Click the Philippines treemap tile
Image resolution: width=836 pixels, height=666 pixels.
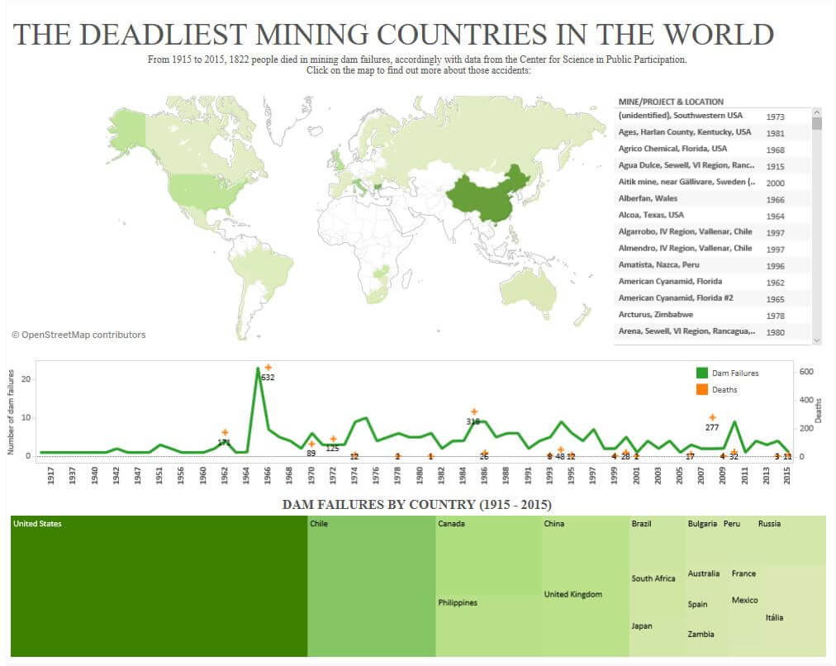[488, 626]
